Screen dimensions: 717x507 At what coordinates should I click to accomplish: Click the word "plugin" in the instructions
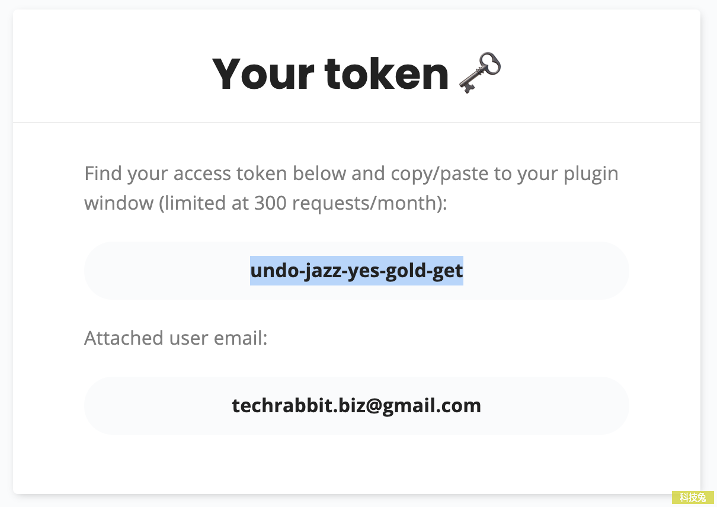[591, 175]
